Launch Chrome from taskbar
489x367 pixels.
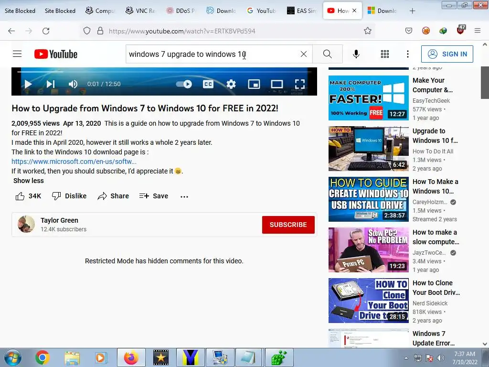(x=43, y=357)
